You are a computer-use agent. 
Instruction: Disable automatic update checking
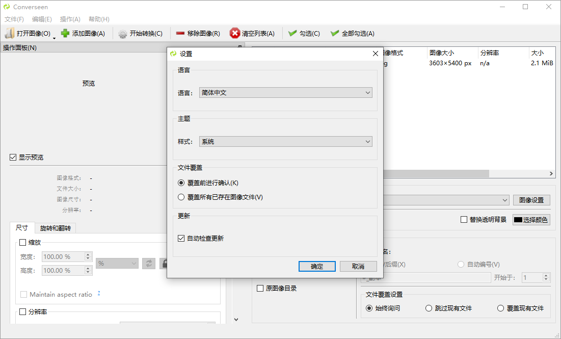(x=181, y=238)
